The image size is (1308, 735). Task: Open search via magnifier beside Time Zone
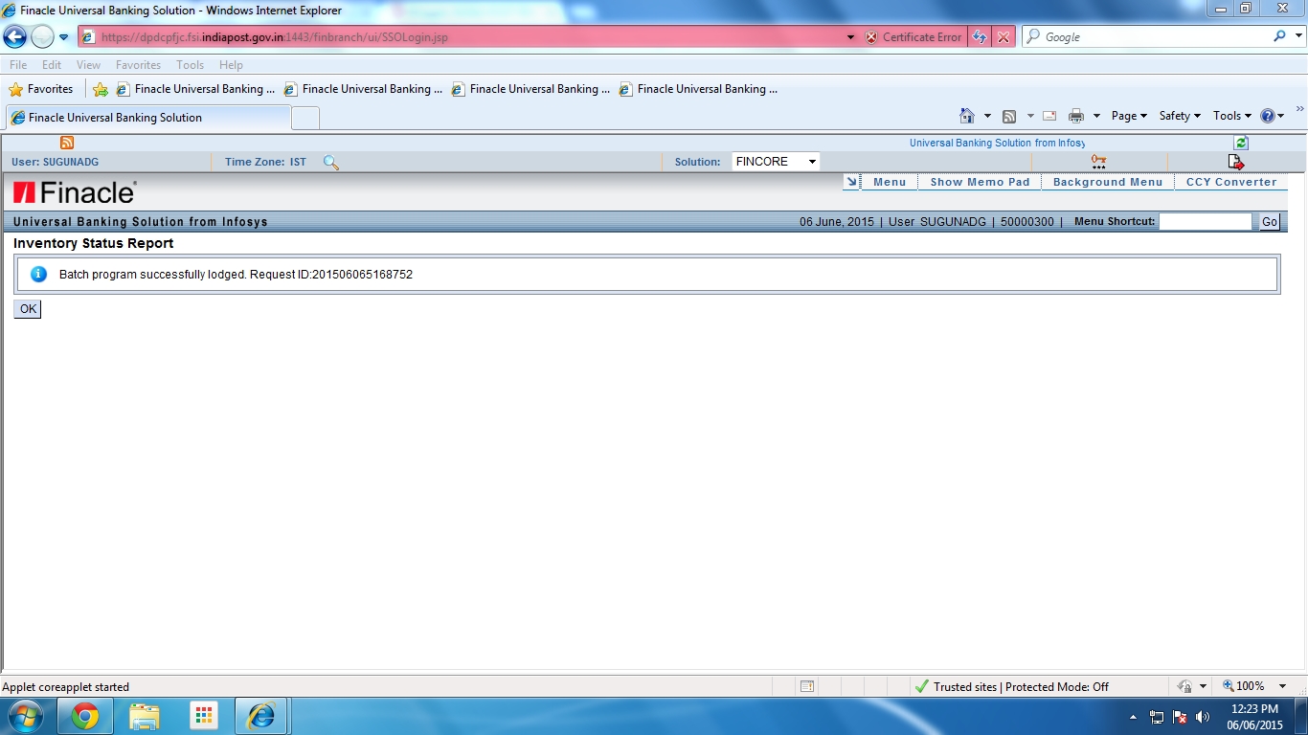tap(330, 163)
